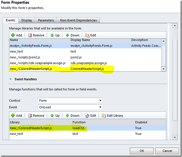Select new_/ColoredHeaderScript.js in libraries list
The width and height of the screenshot is (182, 157).
point(85,69)
